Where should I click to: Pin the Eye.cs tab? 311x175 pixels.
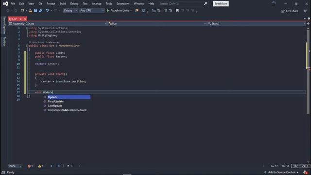tap(20, 19)
